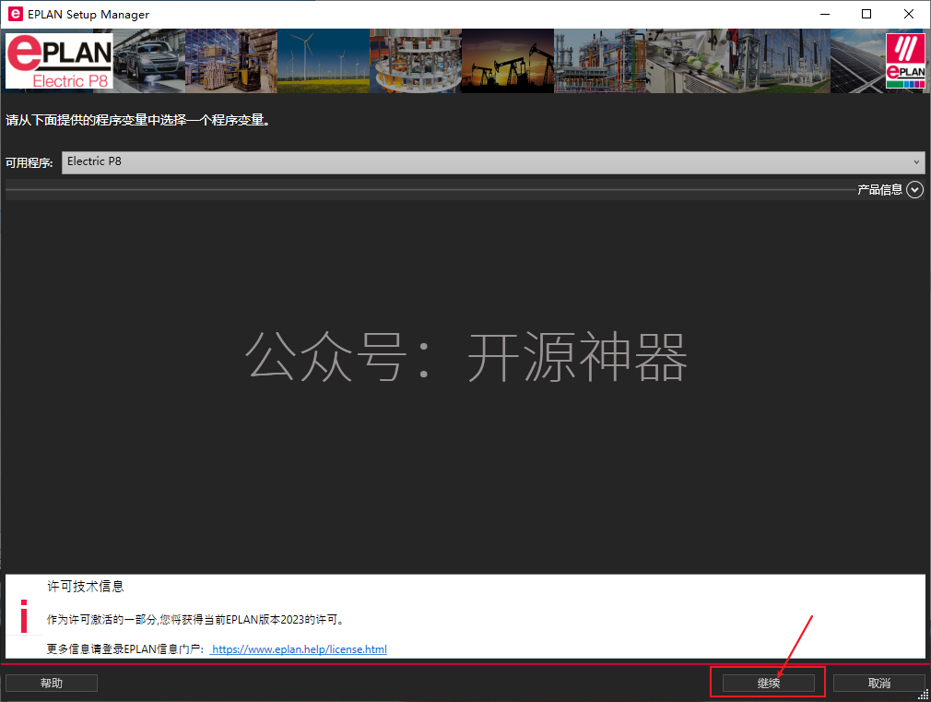
Task: Maximize the EPLAN Setup Manager window
Action: [866, 14]
